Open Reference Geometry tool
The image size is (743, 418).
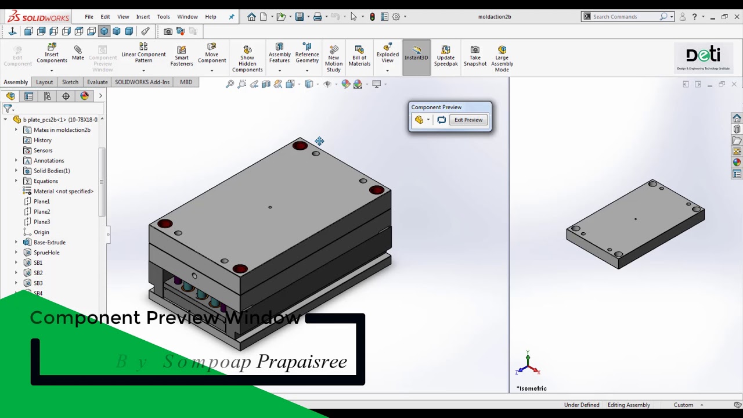click(307, 53)
